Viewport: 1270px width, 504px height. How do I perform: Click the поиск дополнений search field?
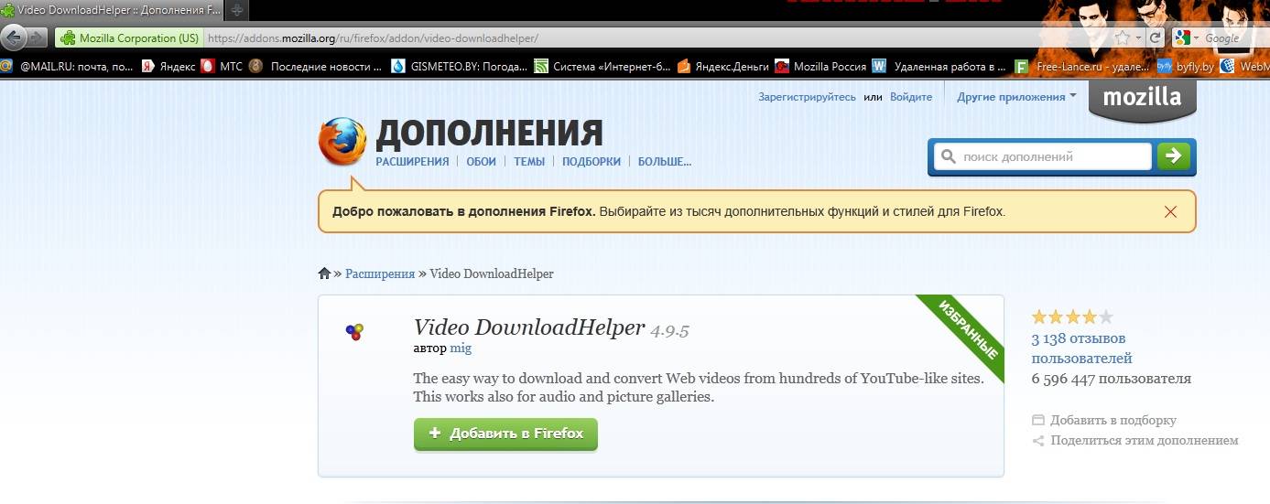click(1042, 156)
